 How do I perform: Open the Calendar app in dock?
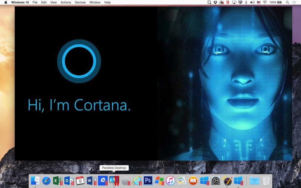(80, 180)
